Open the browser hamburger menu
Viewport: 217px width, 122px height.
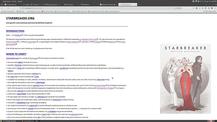pos(215,8)
